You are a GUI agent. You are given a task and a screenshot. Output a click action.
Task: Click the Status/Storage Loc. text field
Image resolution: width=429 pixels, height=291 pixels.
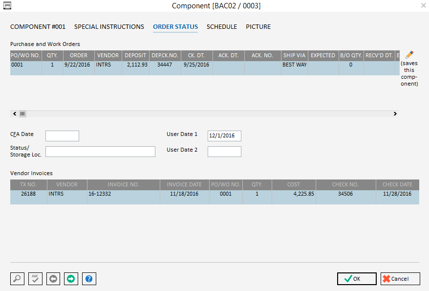coord(100,152)
